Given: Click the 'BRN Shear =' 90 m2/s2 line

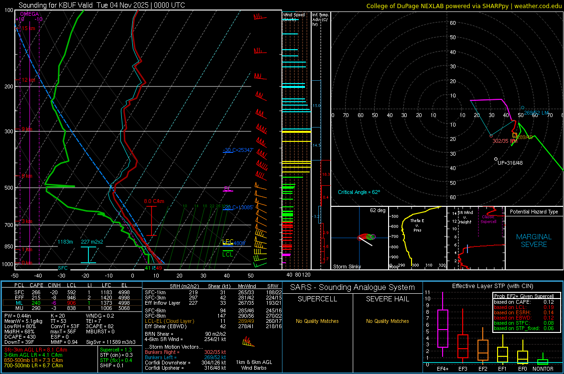Looking at the screenshot, I should (185, 334).
